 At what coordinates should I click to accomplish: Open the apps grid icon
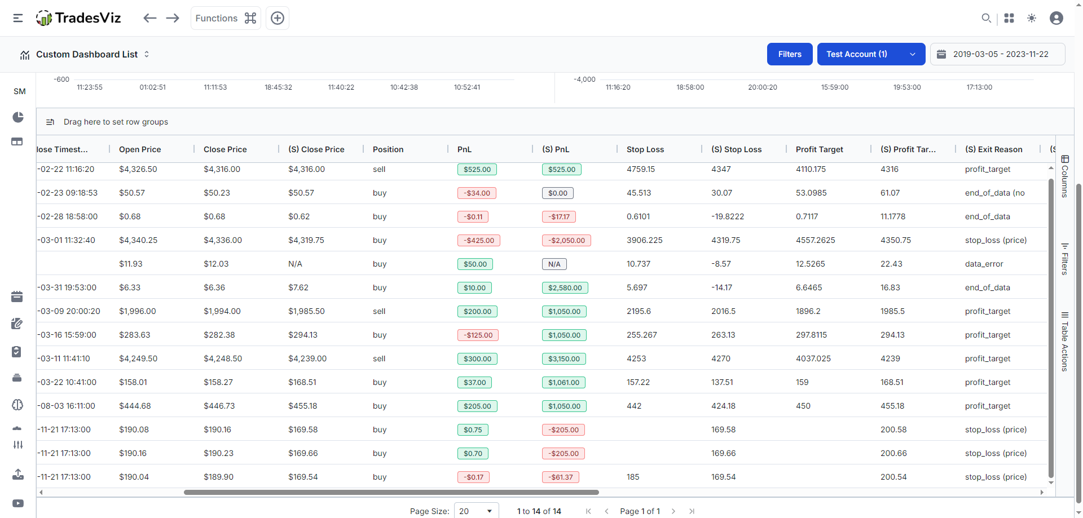click(x=1009, y=18)
